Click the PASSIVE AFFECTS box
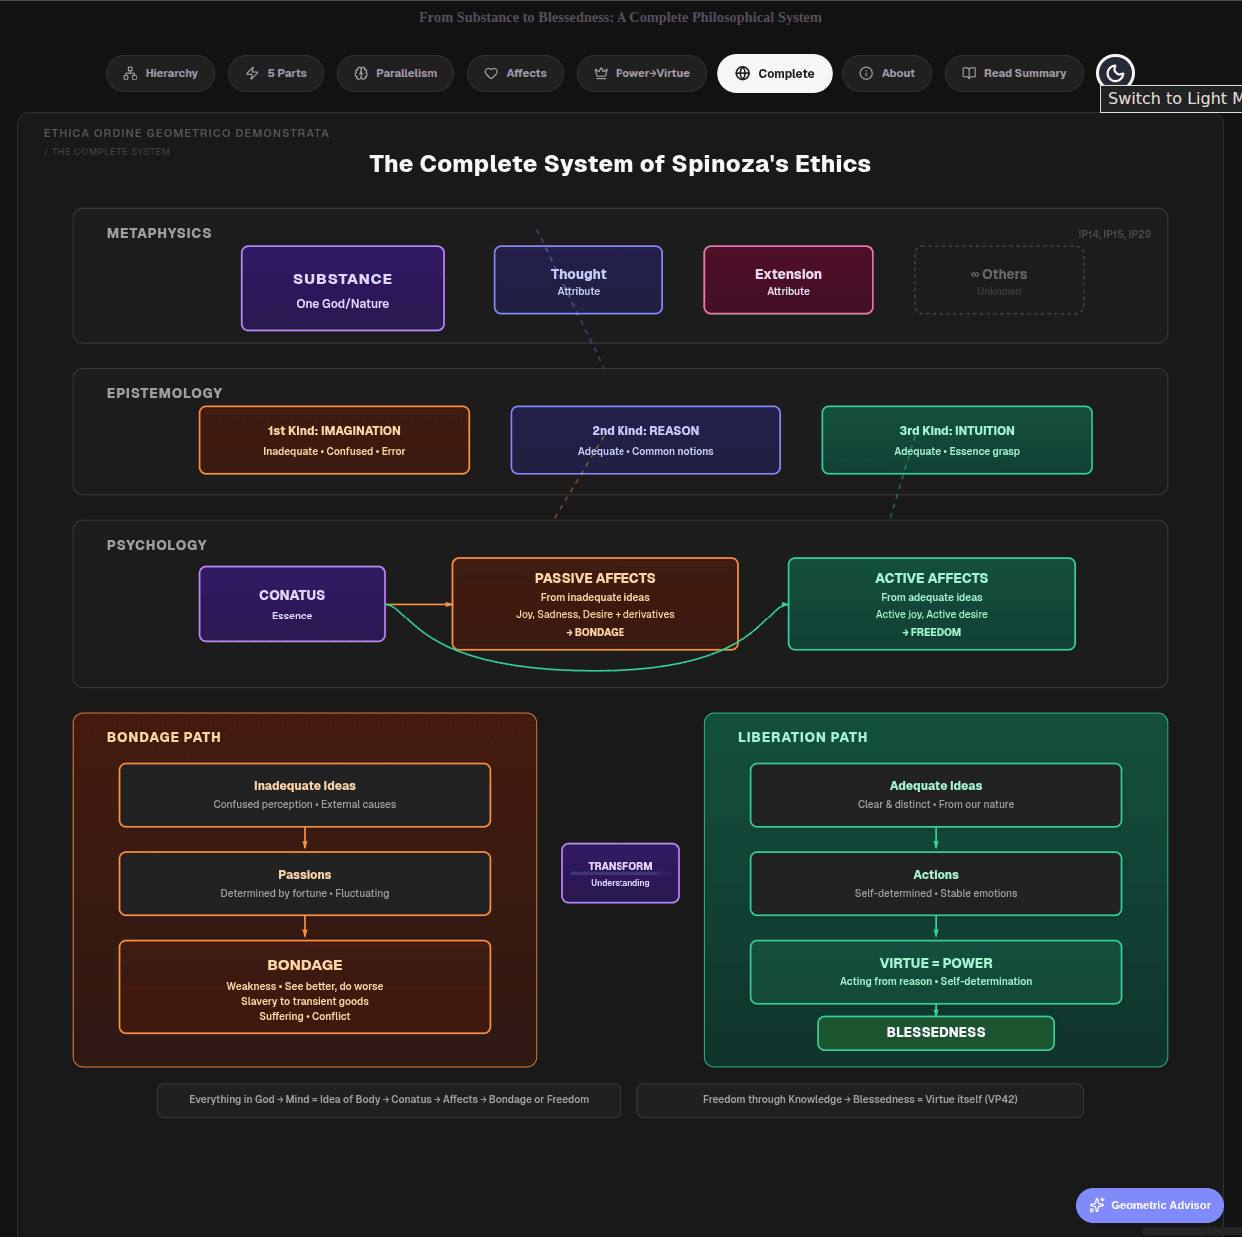This screenshot has width=1242, height=1237. point(596,604)
